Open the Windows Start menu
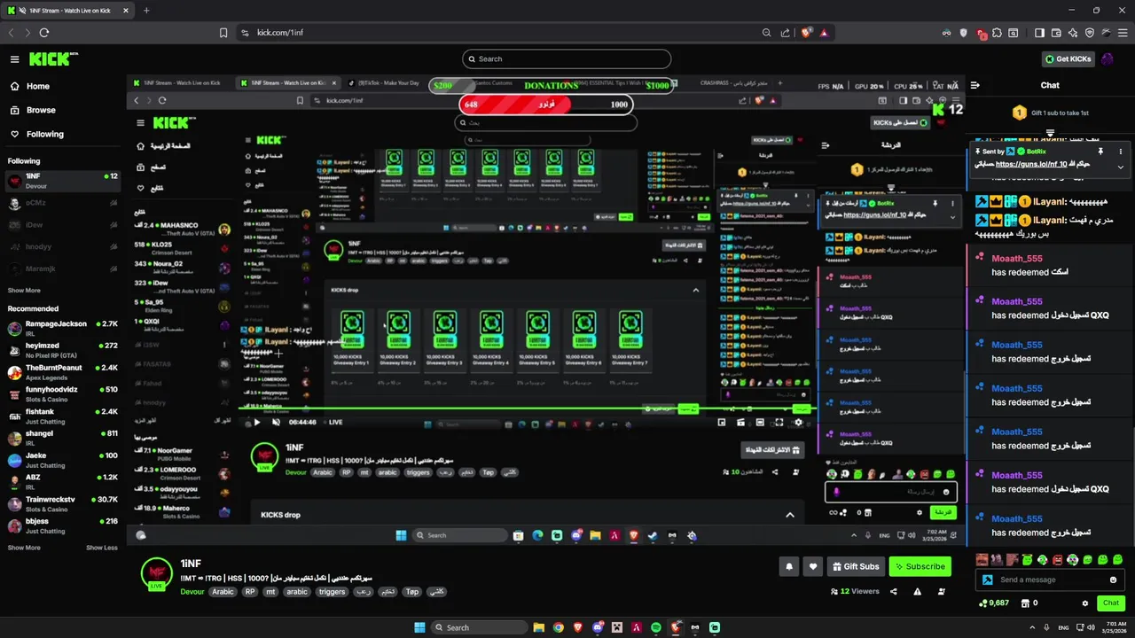1135x638 pixels. (x=419, y=627)
